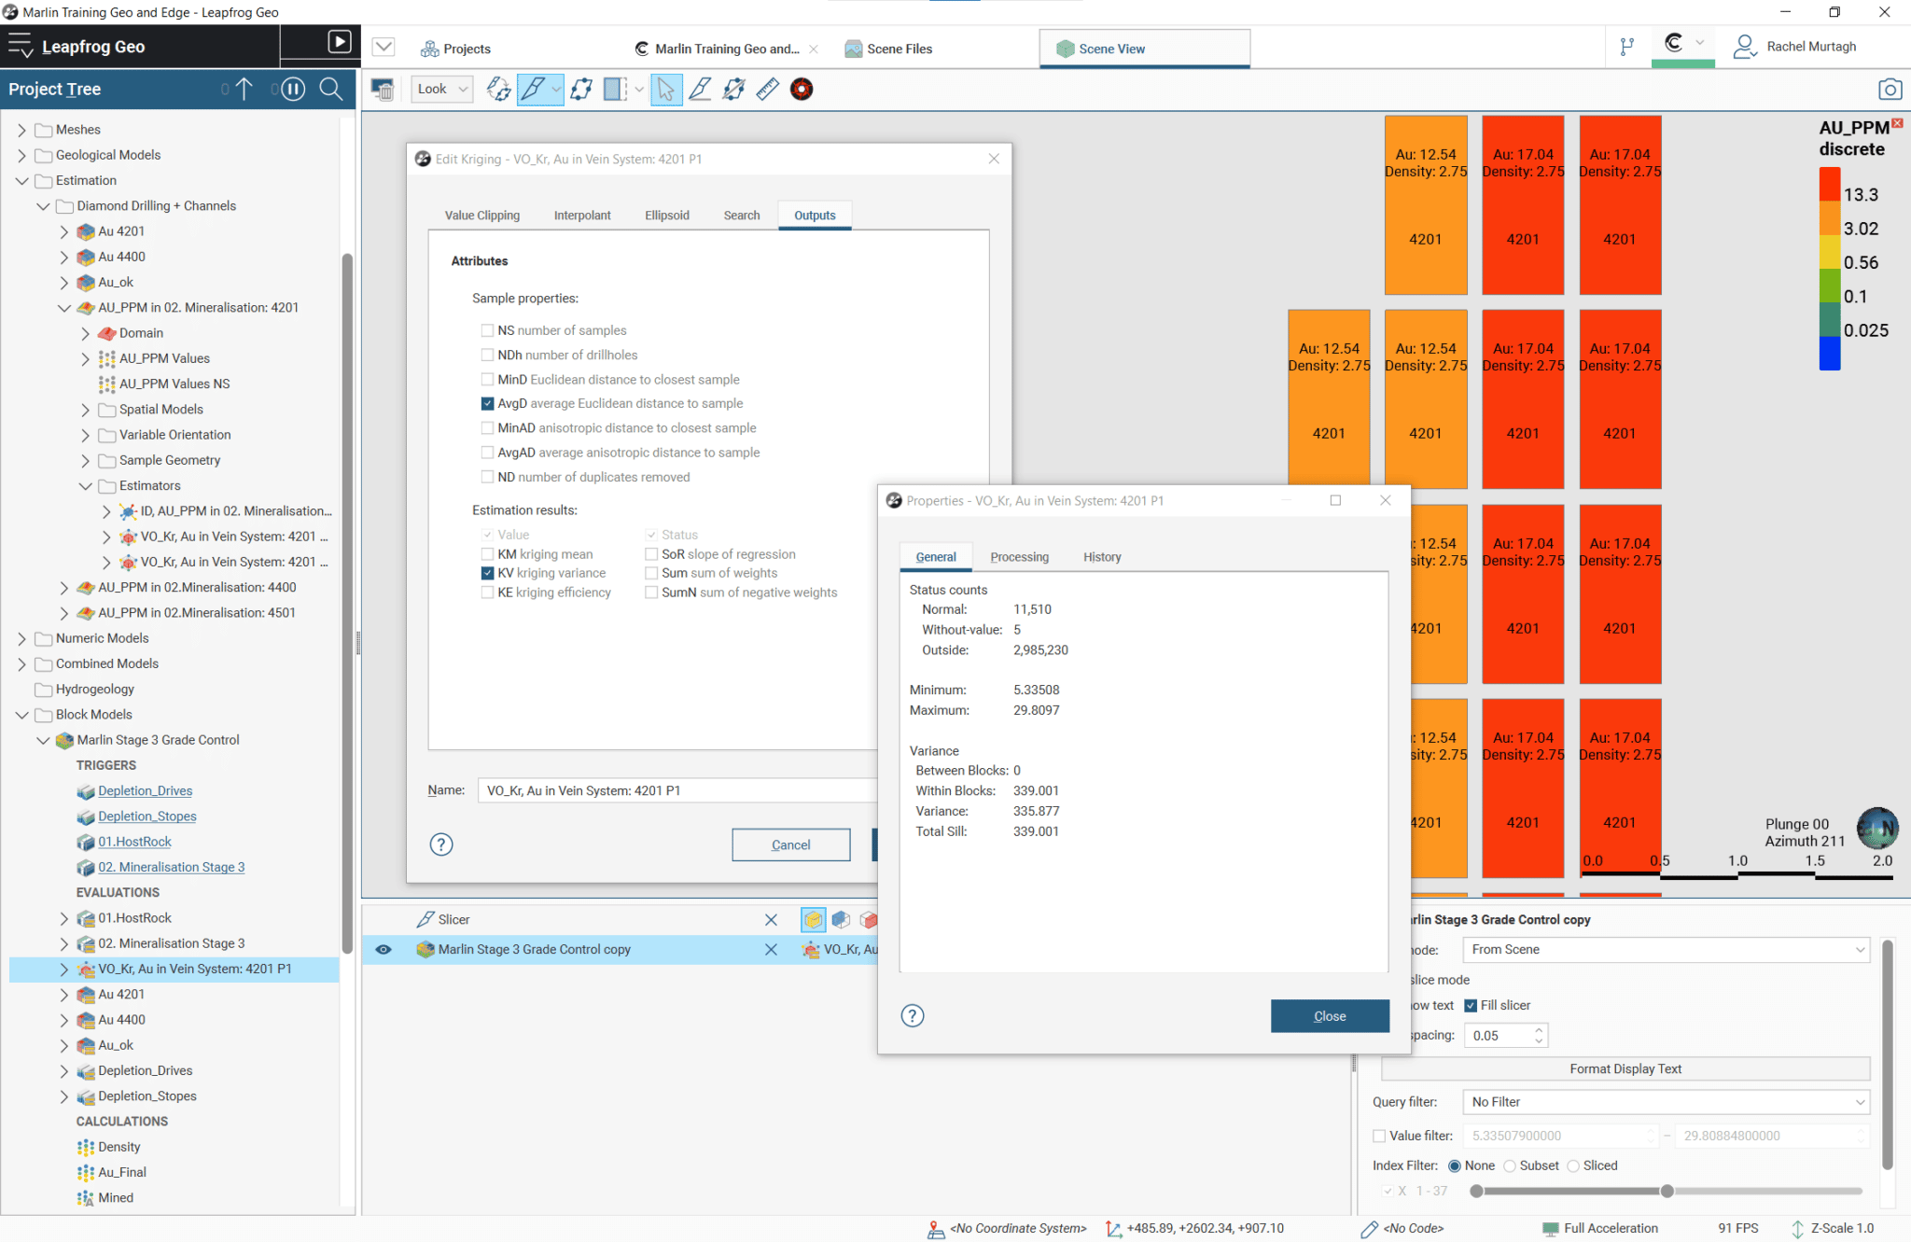Screen dimensions: 1911x1242
Task: Click the Project Tree pause icon
Action: [293, 89]
